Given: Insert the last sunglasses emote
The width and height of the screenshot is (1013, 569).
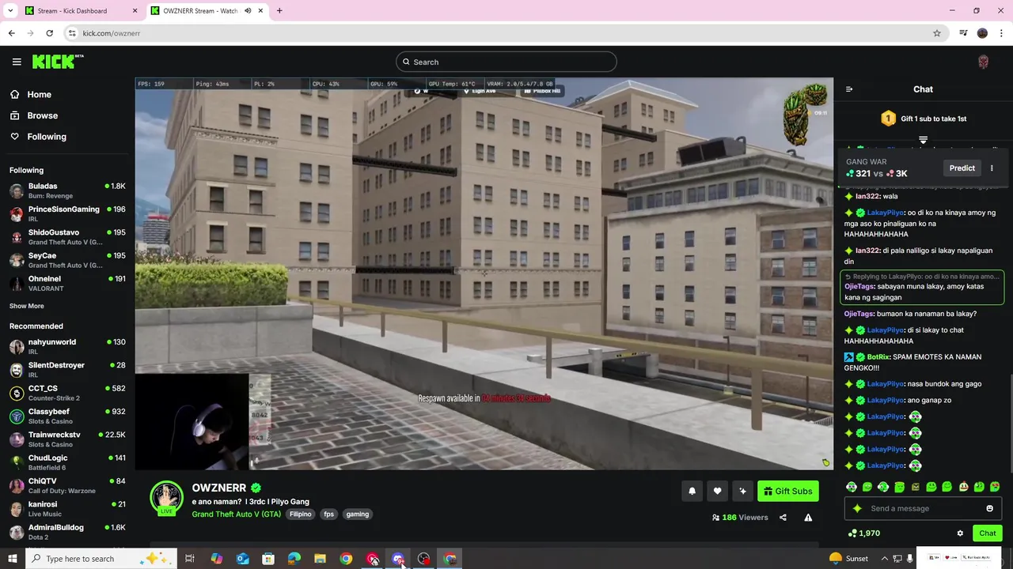Looking at the screenshot, I should click(995, 487).
